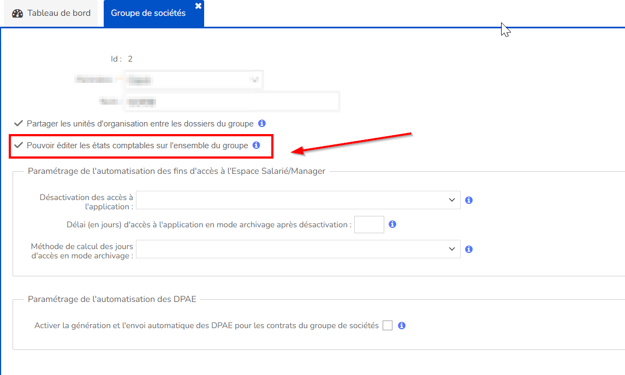Click info icon next to Délai field
625x375 pixels.
click(392, 225)
